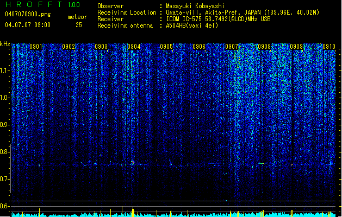342x217 pixels.
Task: Click the meteor count label
Action: tap(77, 17)
